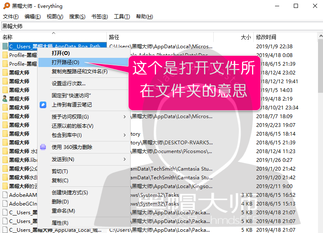The height and width of the screenshot is (233, 323).
Task: Open the 书签(B) menu
Action: pos(100,17)
